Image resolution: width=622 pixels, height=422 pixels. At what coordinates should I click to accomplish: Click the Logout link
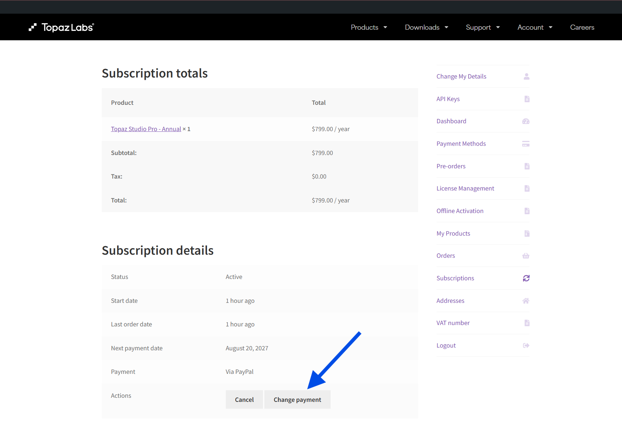pos(446,346)
